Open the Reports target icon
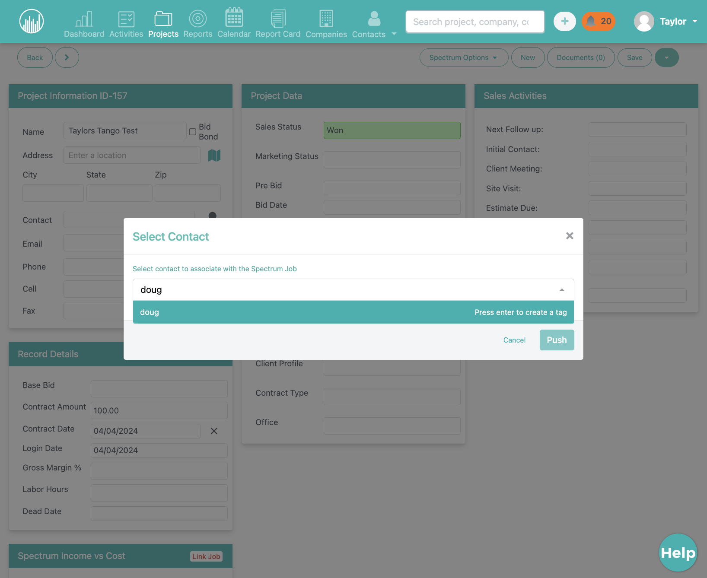This screenshot has height=578, width=707. pos(198,19)
